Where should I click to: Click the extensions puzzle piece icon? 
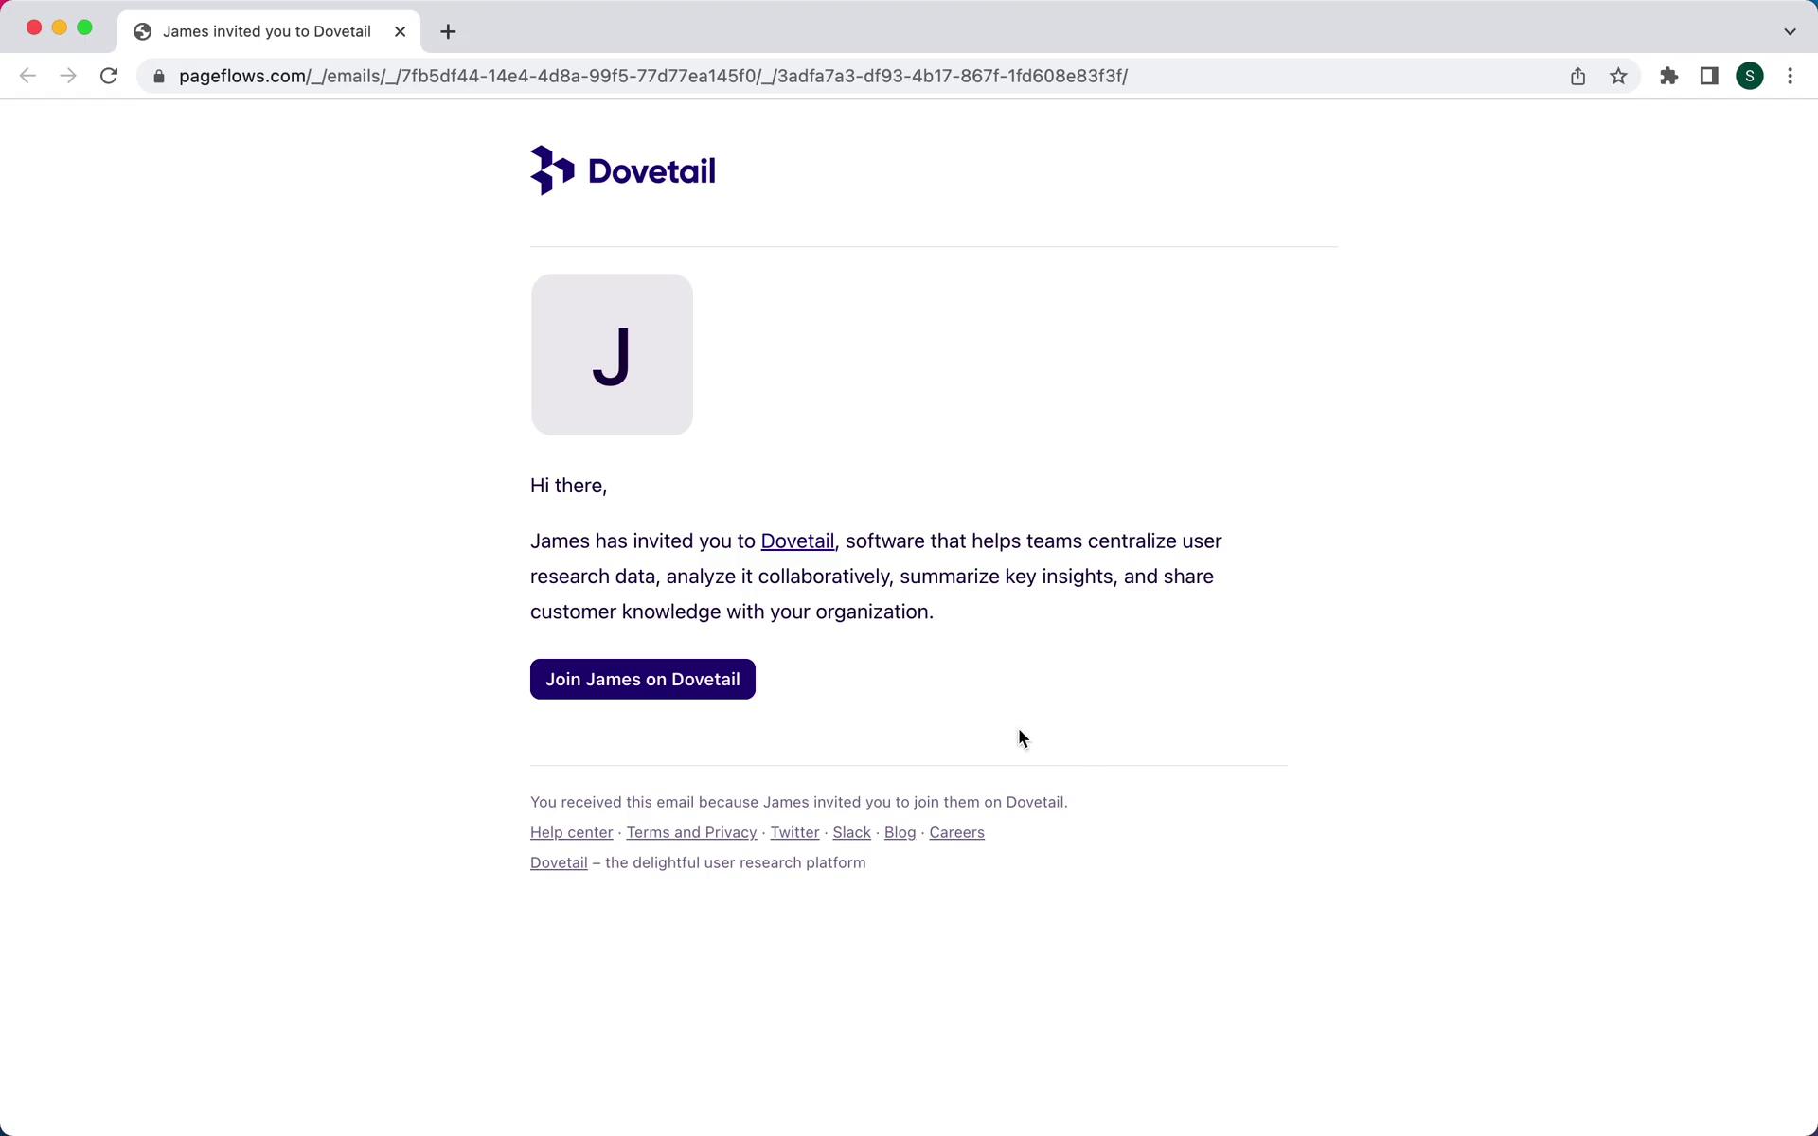click(1668, 76)
